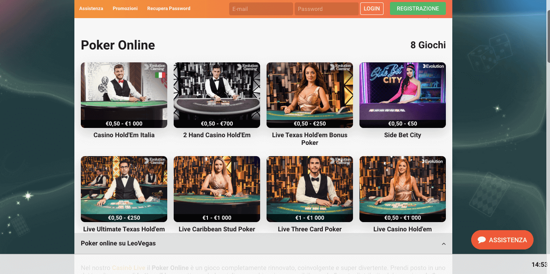This screenshot has height=274, width=550.
Task: Click the Recupera Password link
Action: pyautogui.click(x=169, y=8)
